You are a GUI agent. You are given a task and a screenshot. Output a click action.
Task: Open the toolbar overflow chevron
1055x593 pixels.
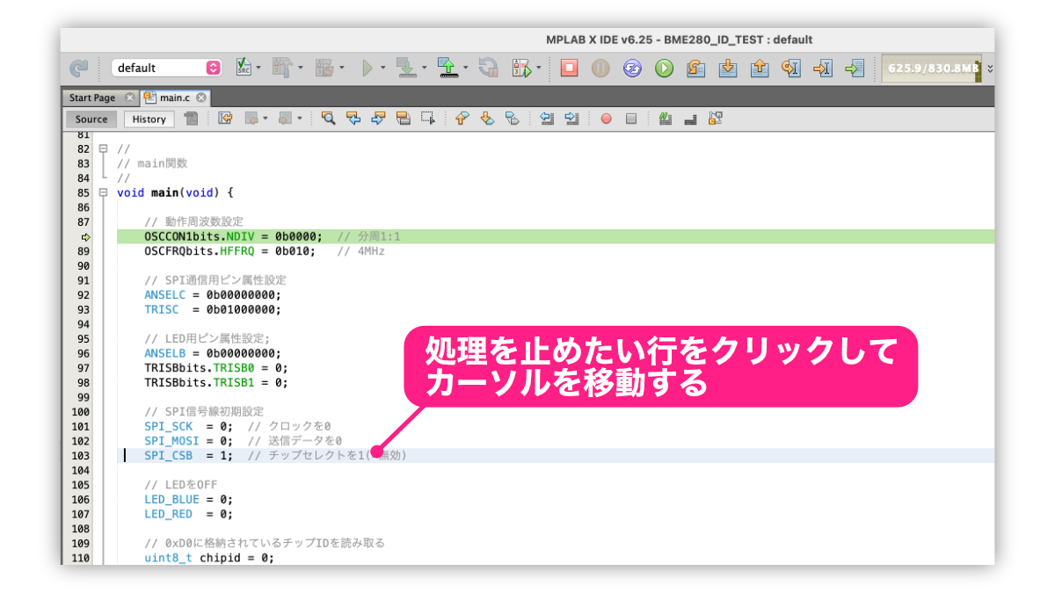pos(990,68)
